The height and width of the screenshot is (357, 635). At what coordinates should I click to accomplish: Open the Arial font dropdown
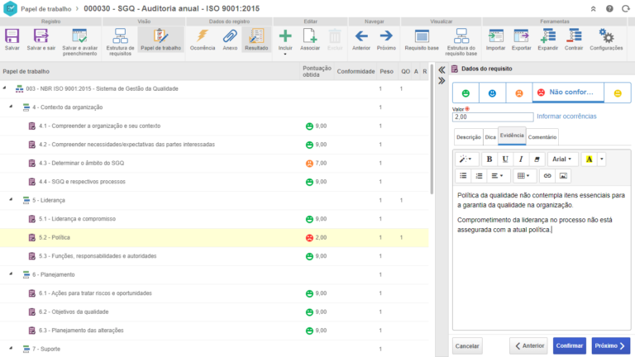point(562,159)
